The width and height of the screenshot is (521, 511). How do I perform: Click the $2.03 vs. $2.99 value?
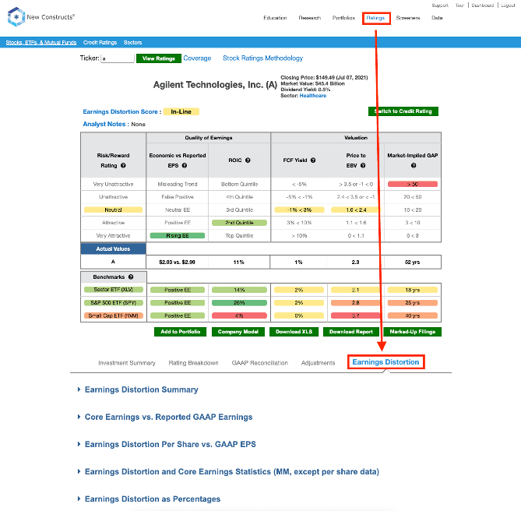point(177,263)
